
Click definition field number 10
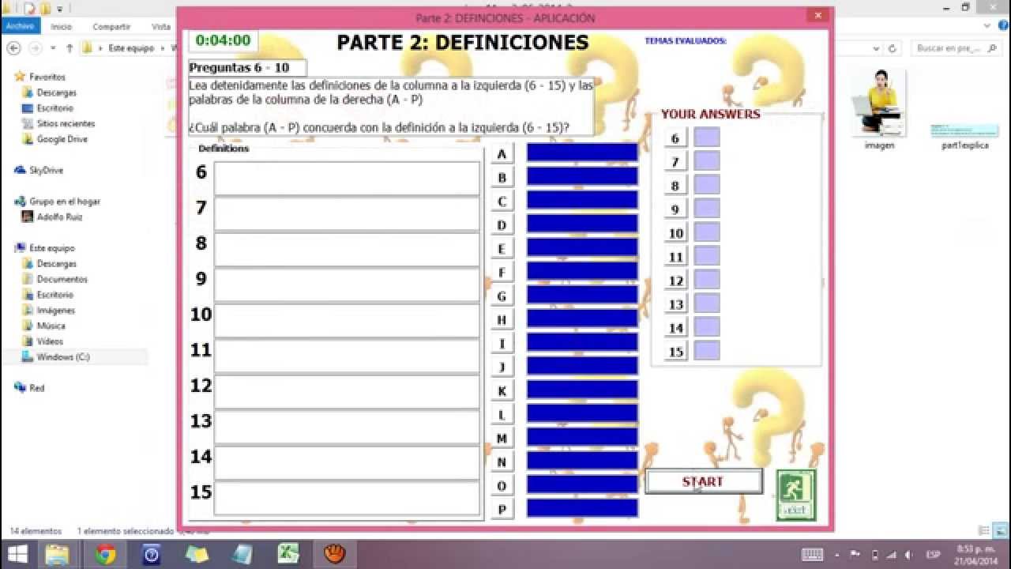[347, 320]
